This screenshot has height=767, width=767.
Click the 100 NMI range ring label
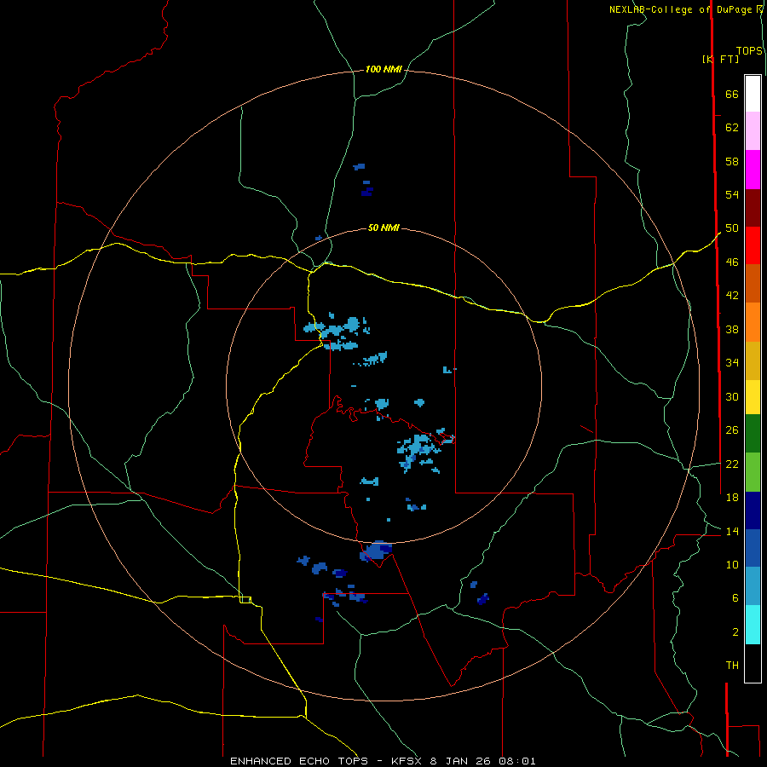click(383, 70)
